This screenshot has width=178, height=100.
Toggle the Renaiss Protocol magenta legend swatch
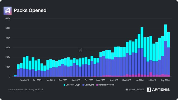97,85
